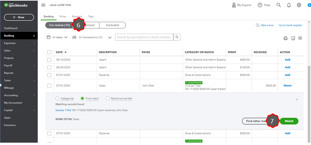This screenshot has height=145, width=311.
Task: Open the settings gear in the top header
Action: [299, 5]
